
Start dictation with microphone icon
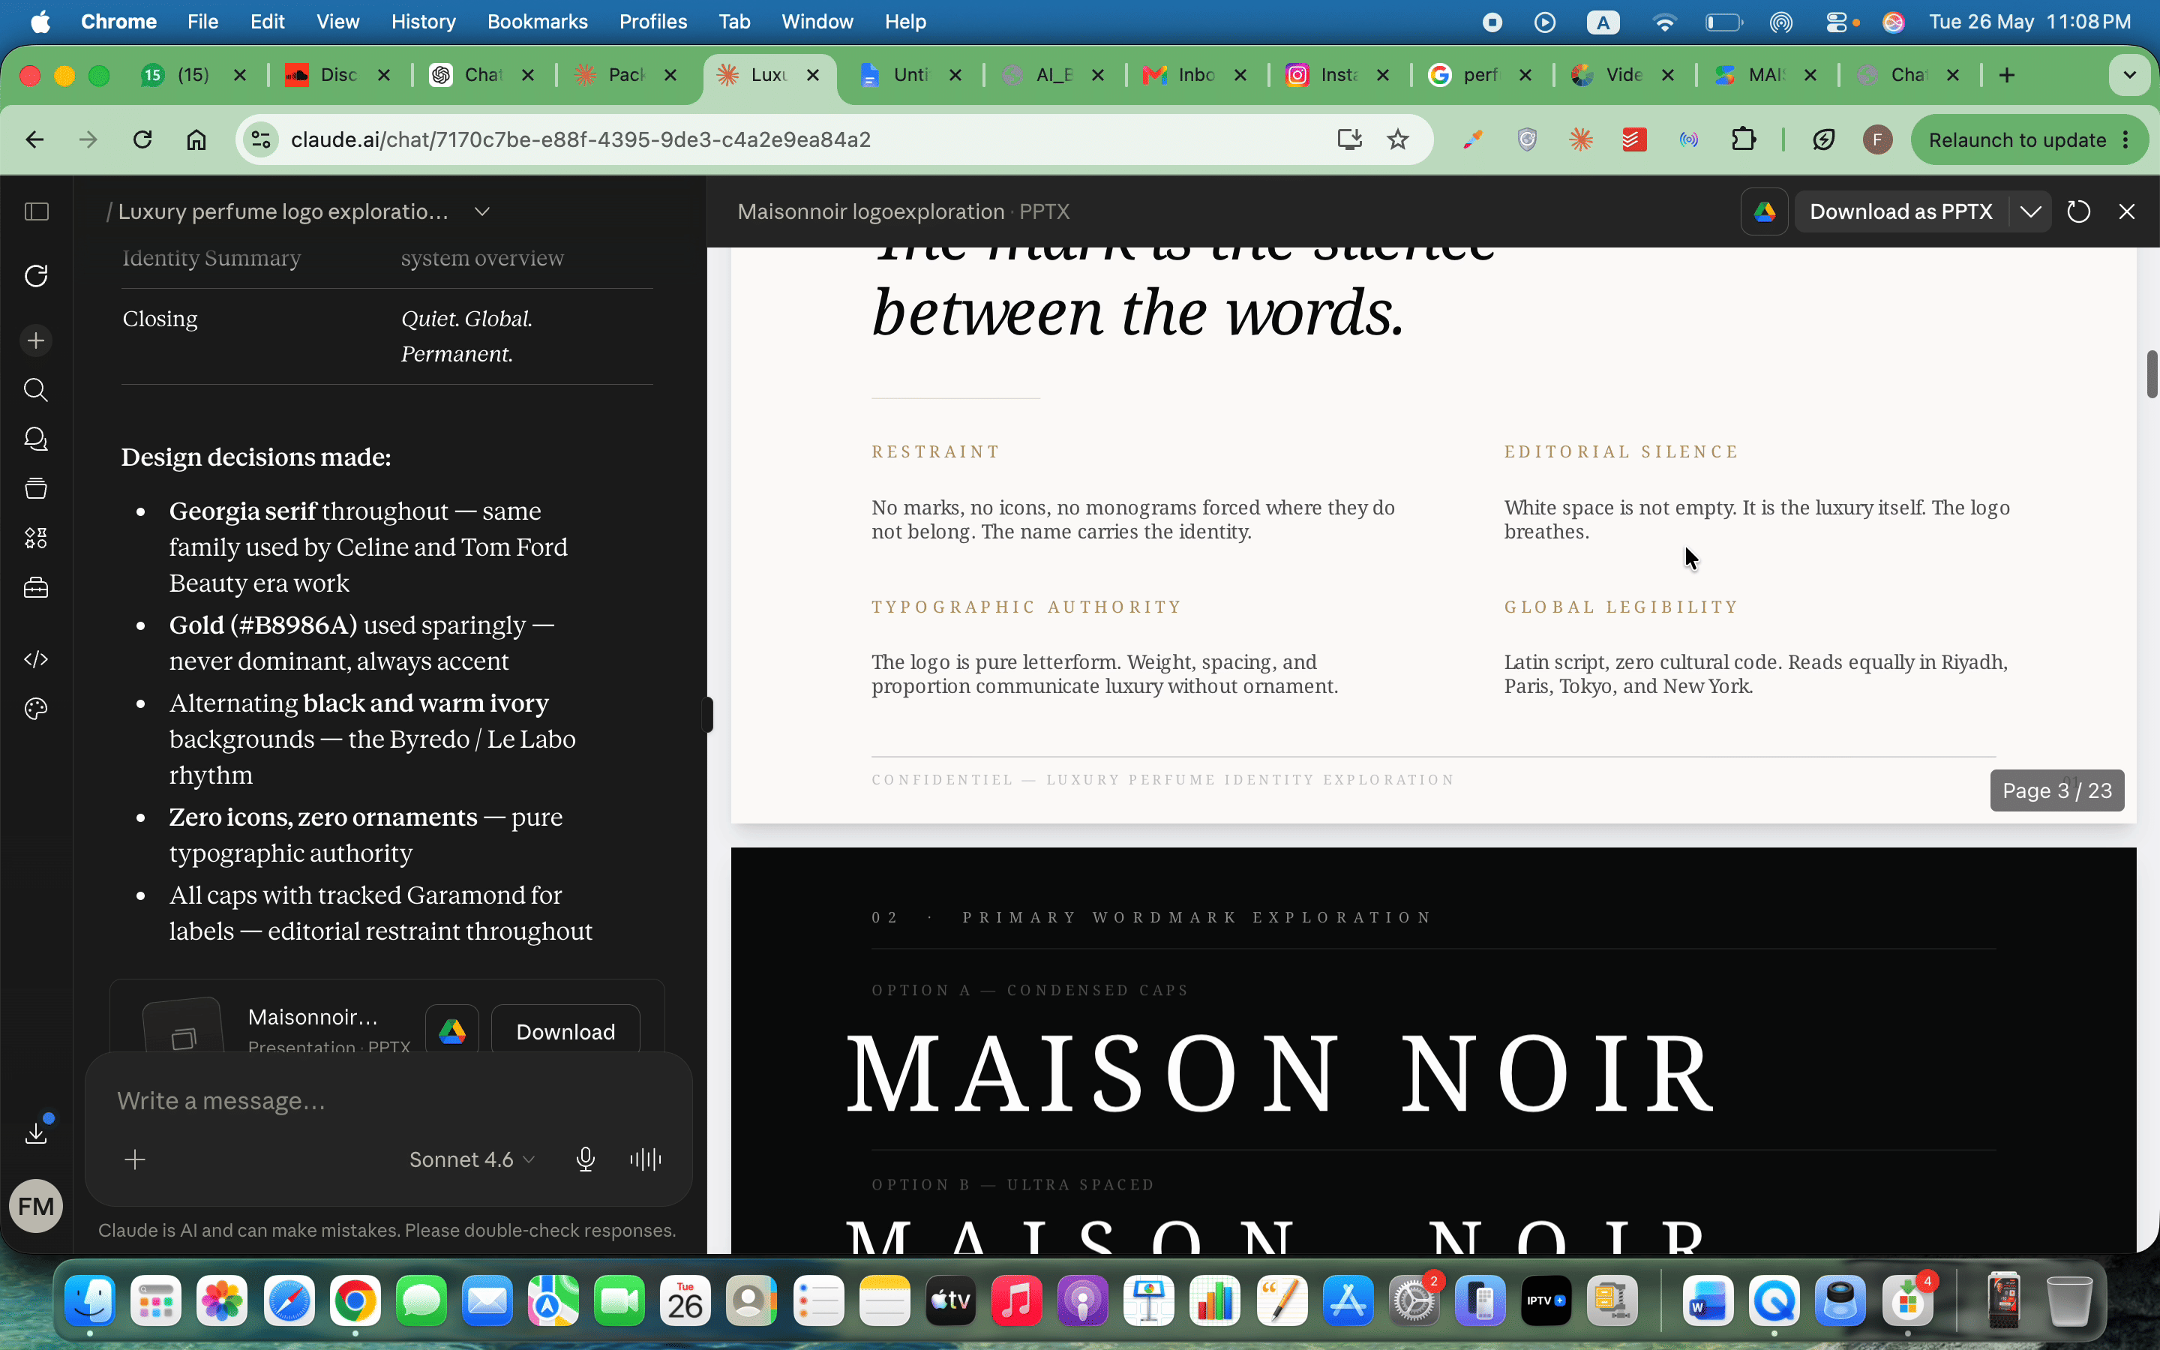point(586,1159)
